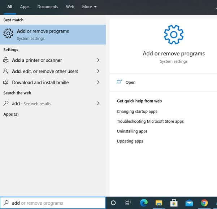217x209 pixels.
Task: Click the Open icon in preview pane
Action: coord(119,82)
